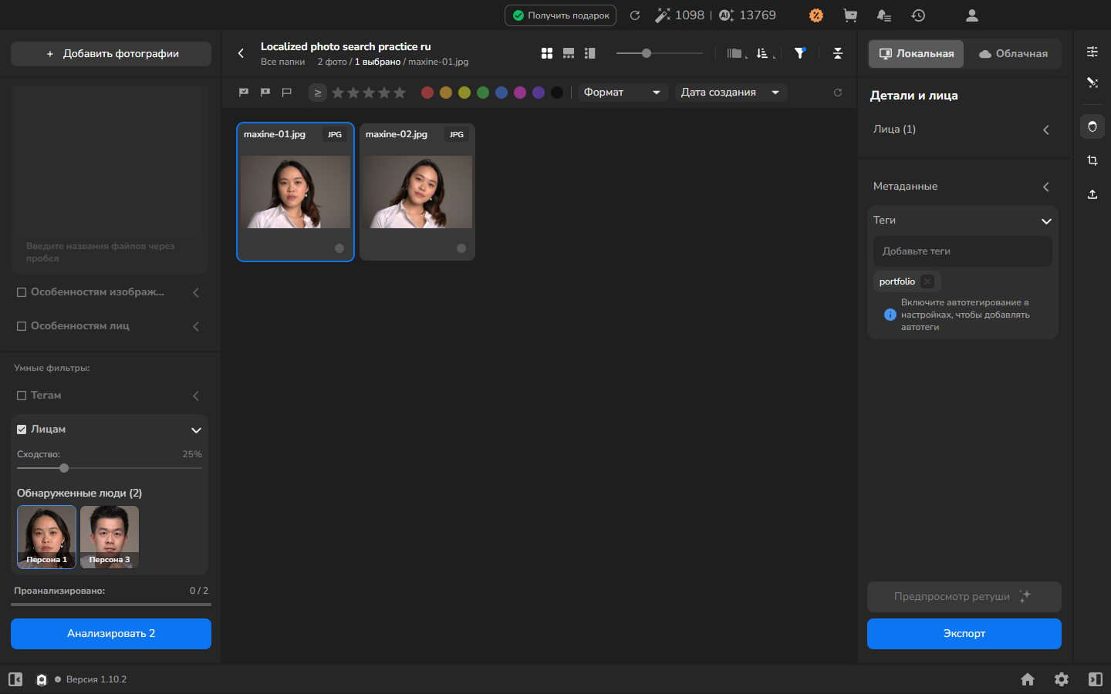This screenshot has width=1111, height=694.
Task: Select the crop tool icon
Action: [1092, 160]
